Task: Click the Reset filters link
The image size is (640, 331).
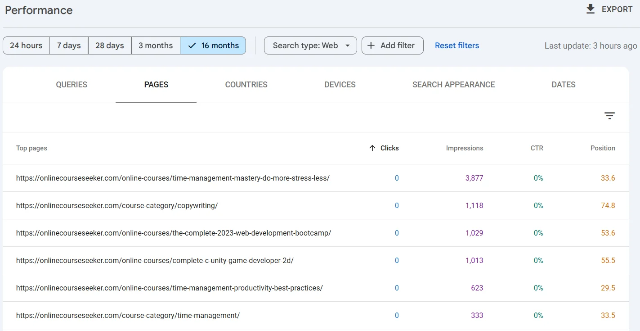Action: (457, 45)
